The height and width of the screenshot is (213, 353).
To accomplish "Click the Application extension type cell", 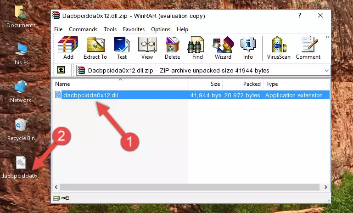I will (294, 95).
